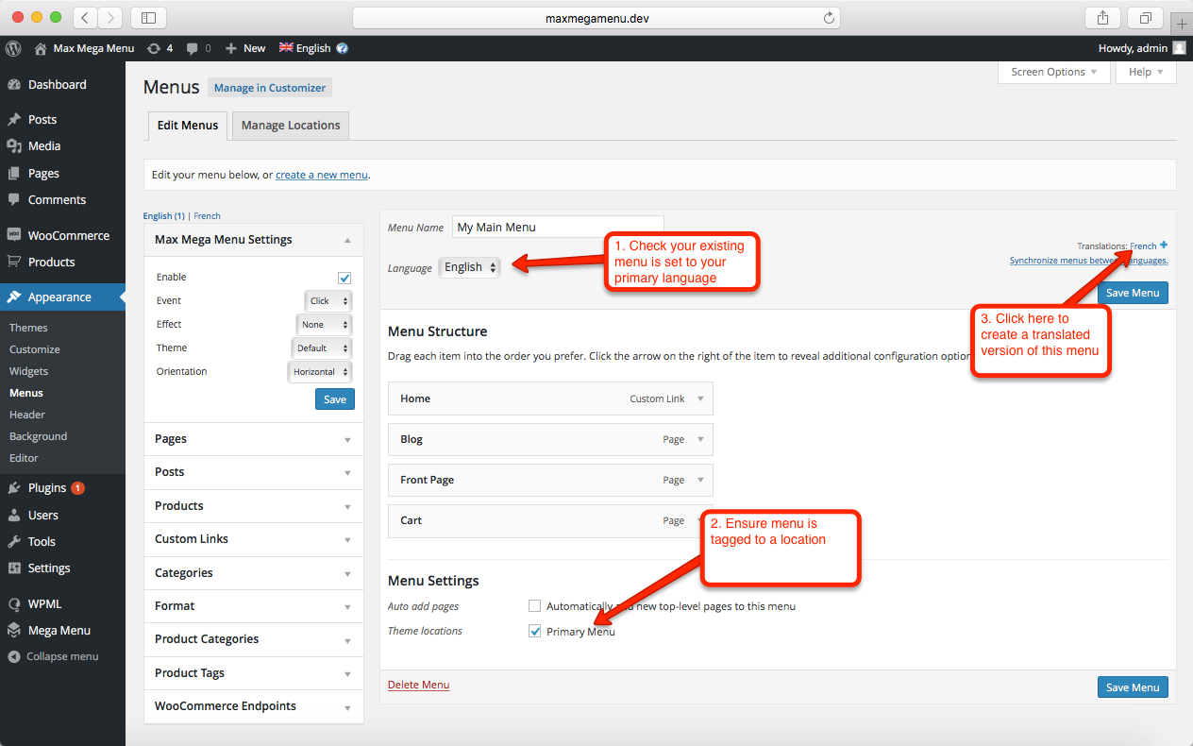Enable automatically add new top-level pages
This screenshot has height=746, width=1193.
point(535,606)
